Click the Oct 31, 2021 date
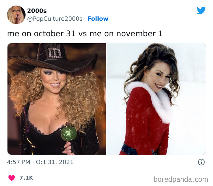Screen dimensions: 213x186 pos(54,162)
